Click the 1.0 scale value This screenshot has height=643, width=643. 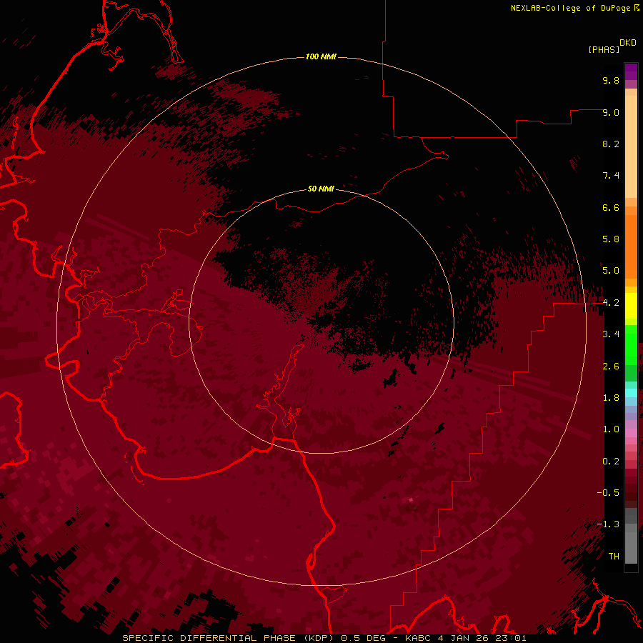pos(611,429)
